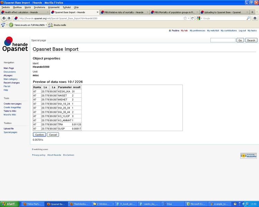Open My talk link
The image size is (259, 207).
coord(184,31)
